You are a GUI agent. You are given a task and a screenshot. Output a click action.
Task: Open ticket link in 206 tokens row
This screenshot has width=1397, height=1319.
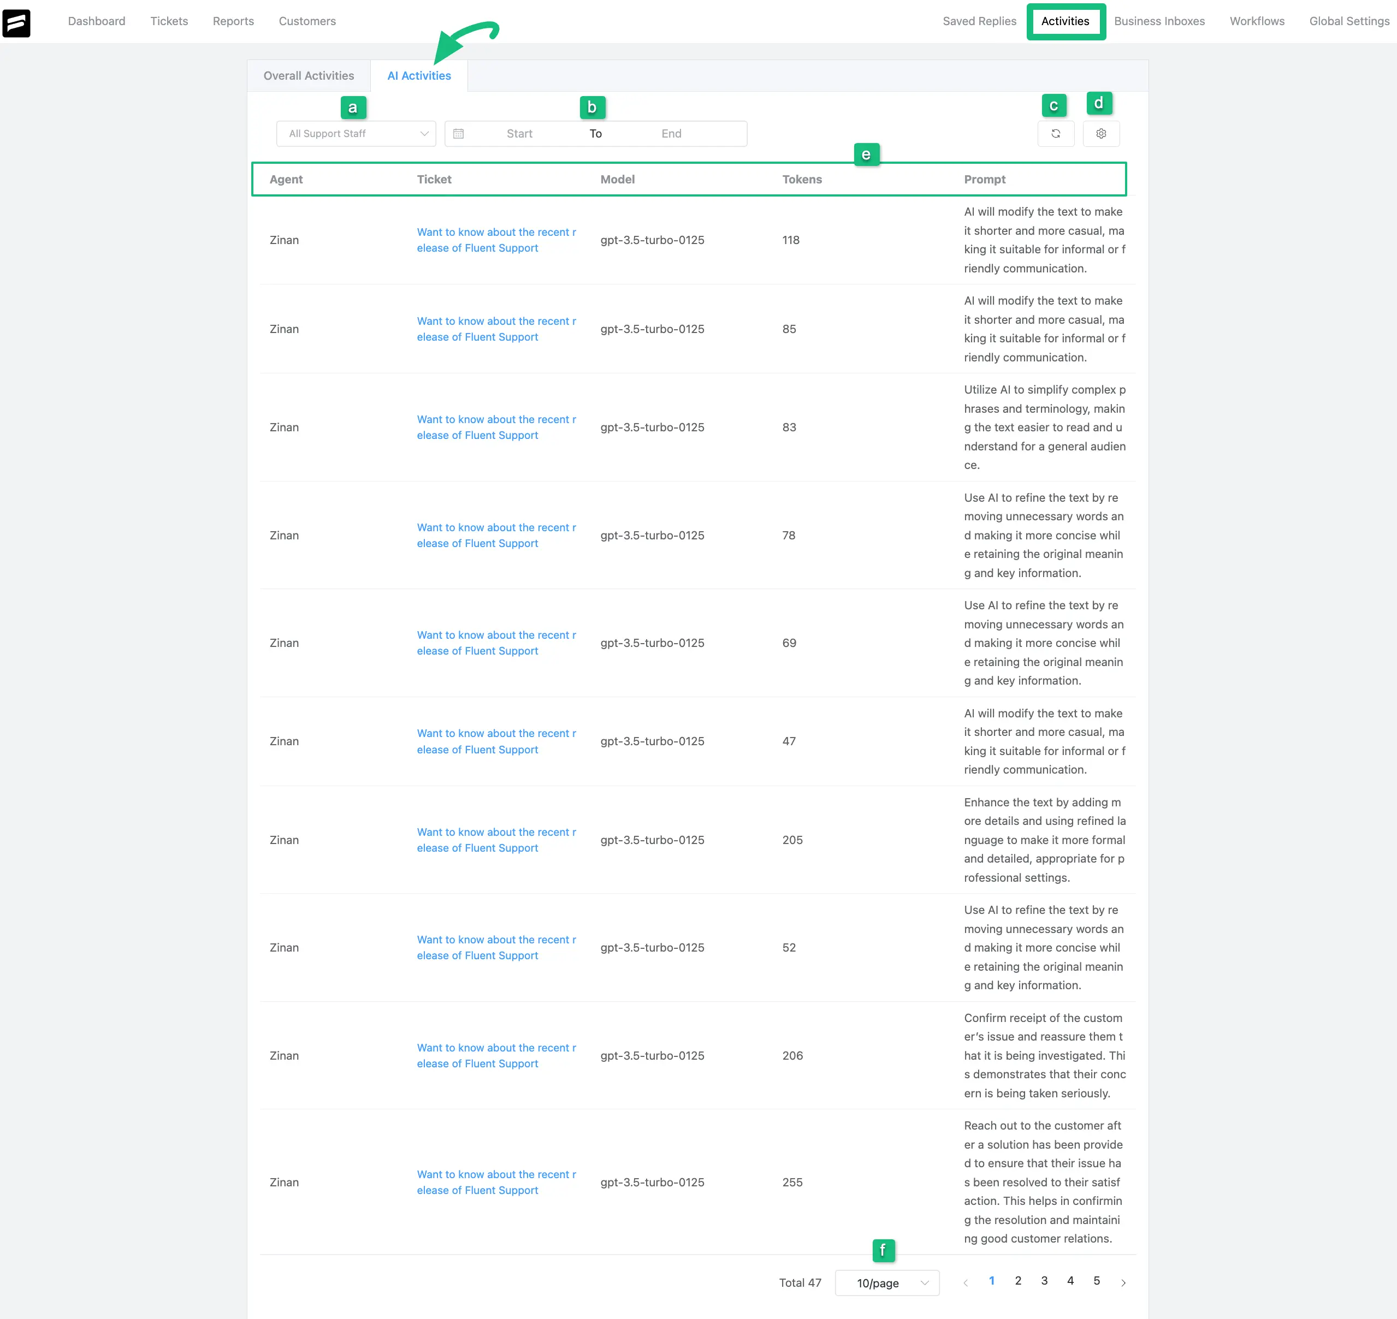496,1056
